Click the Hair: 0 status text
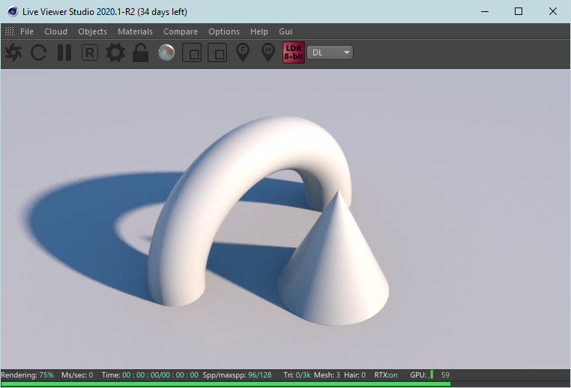 click(x=354, y=375)
